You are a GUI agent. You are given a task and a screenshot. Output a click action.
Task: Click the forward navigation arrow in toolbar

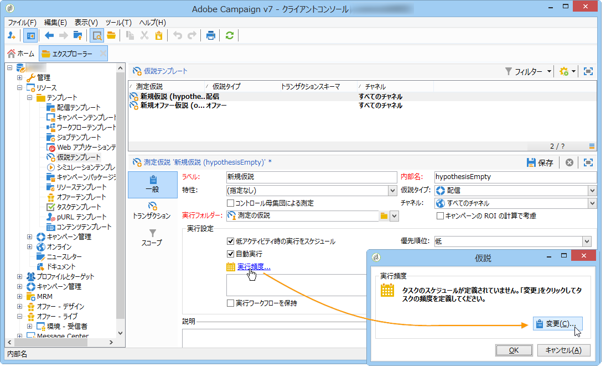[63, 36]
